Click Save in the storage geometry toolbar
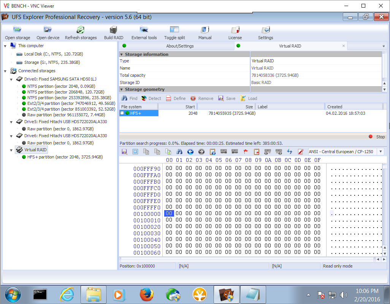Viewport: 390px width, 304px height. [227, 98]
